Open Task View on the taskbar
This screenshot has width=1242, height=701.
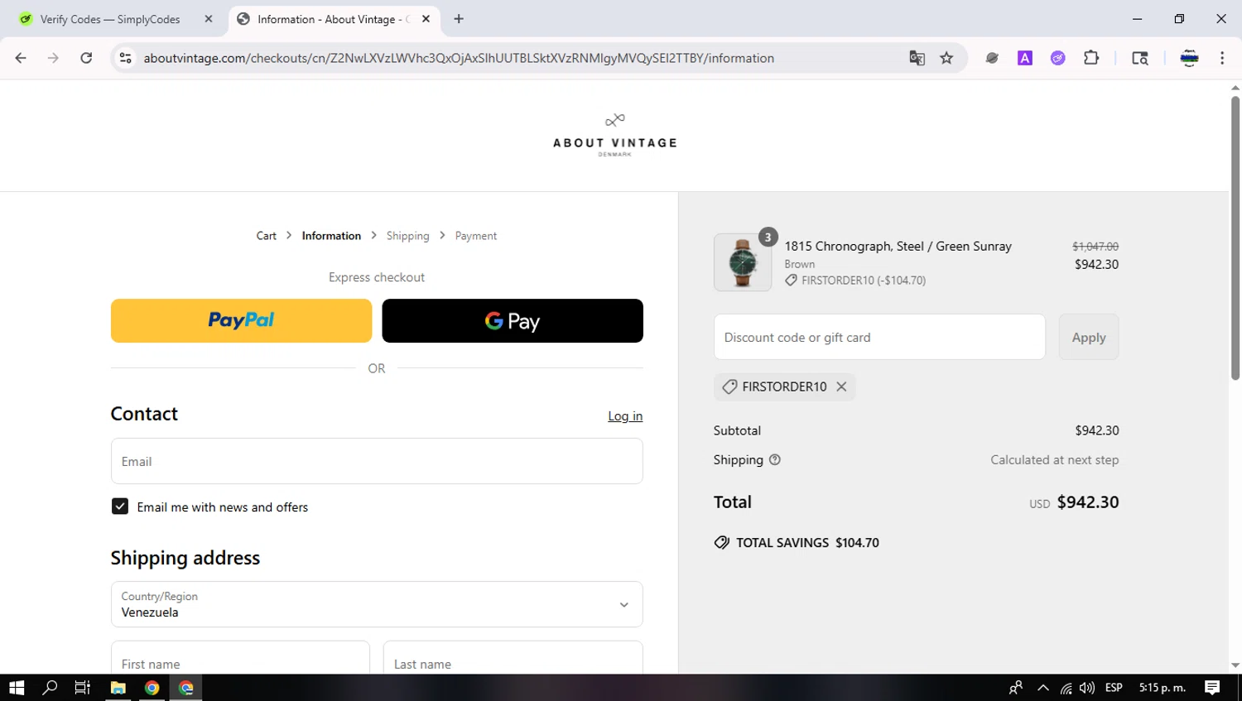[83, 688]
